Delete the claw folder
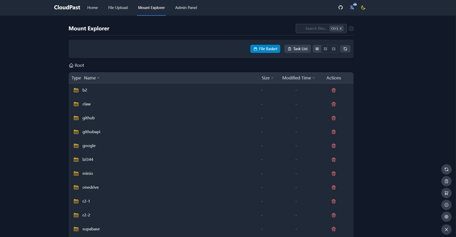The width and height of the screenshot is (456, 237). click(x=334, y=104)
